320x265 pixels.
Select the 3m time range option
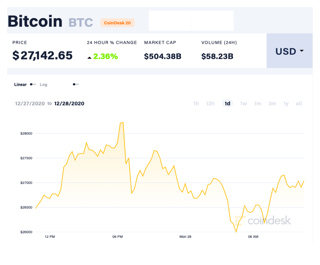(272, 103)
